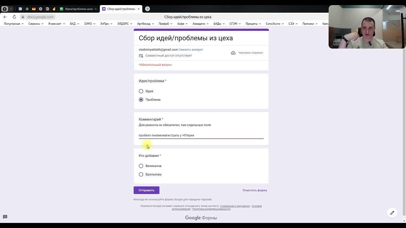Viewport: 406px width, 228px height.
Task: Click 'Очистить форму' to clear the form
Action: (255, 190)
